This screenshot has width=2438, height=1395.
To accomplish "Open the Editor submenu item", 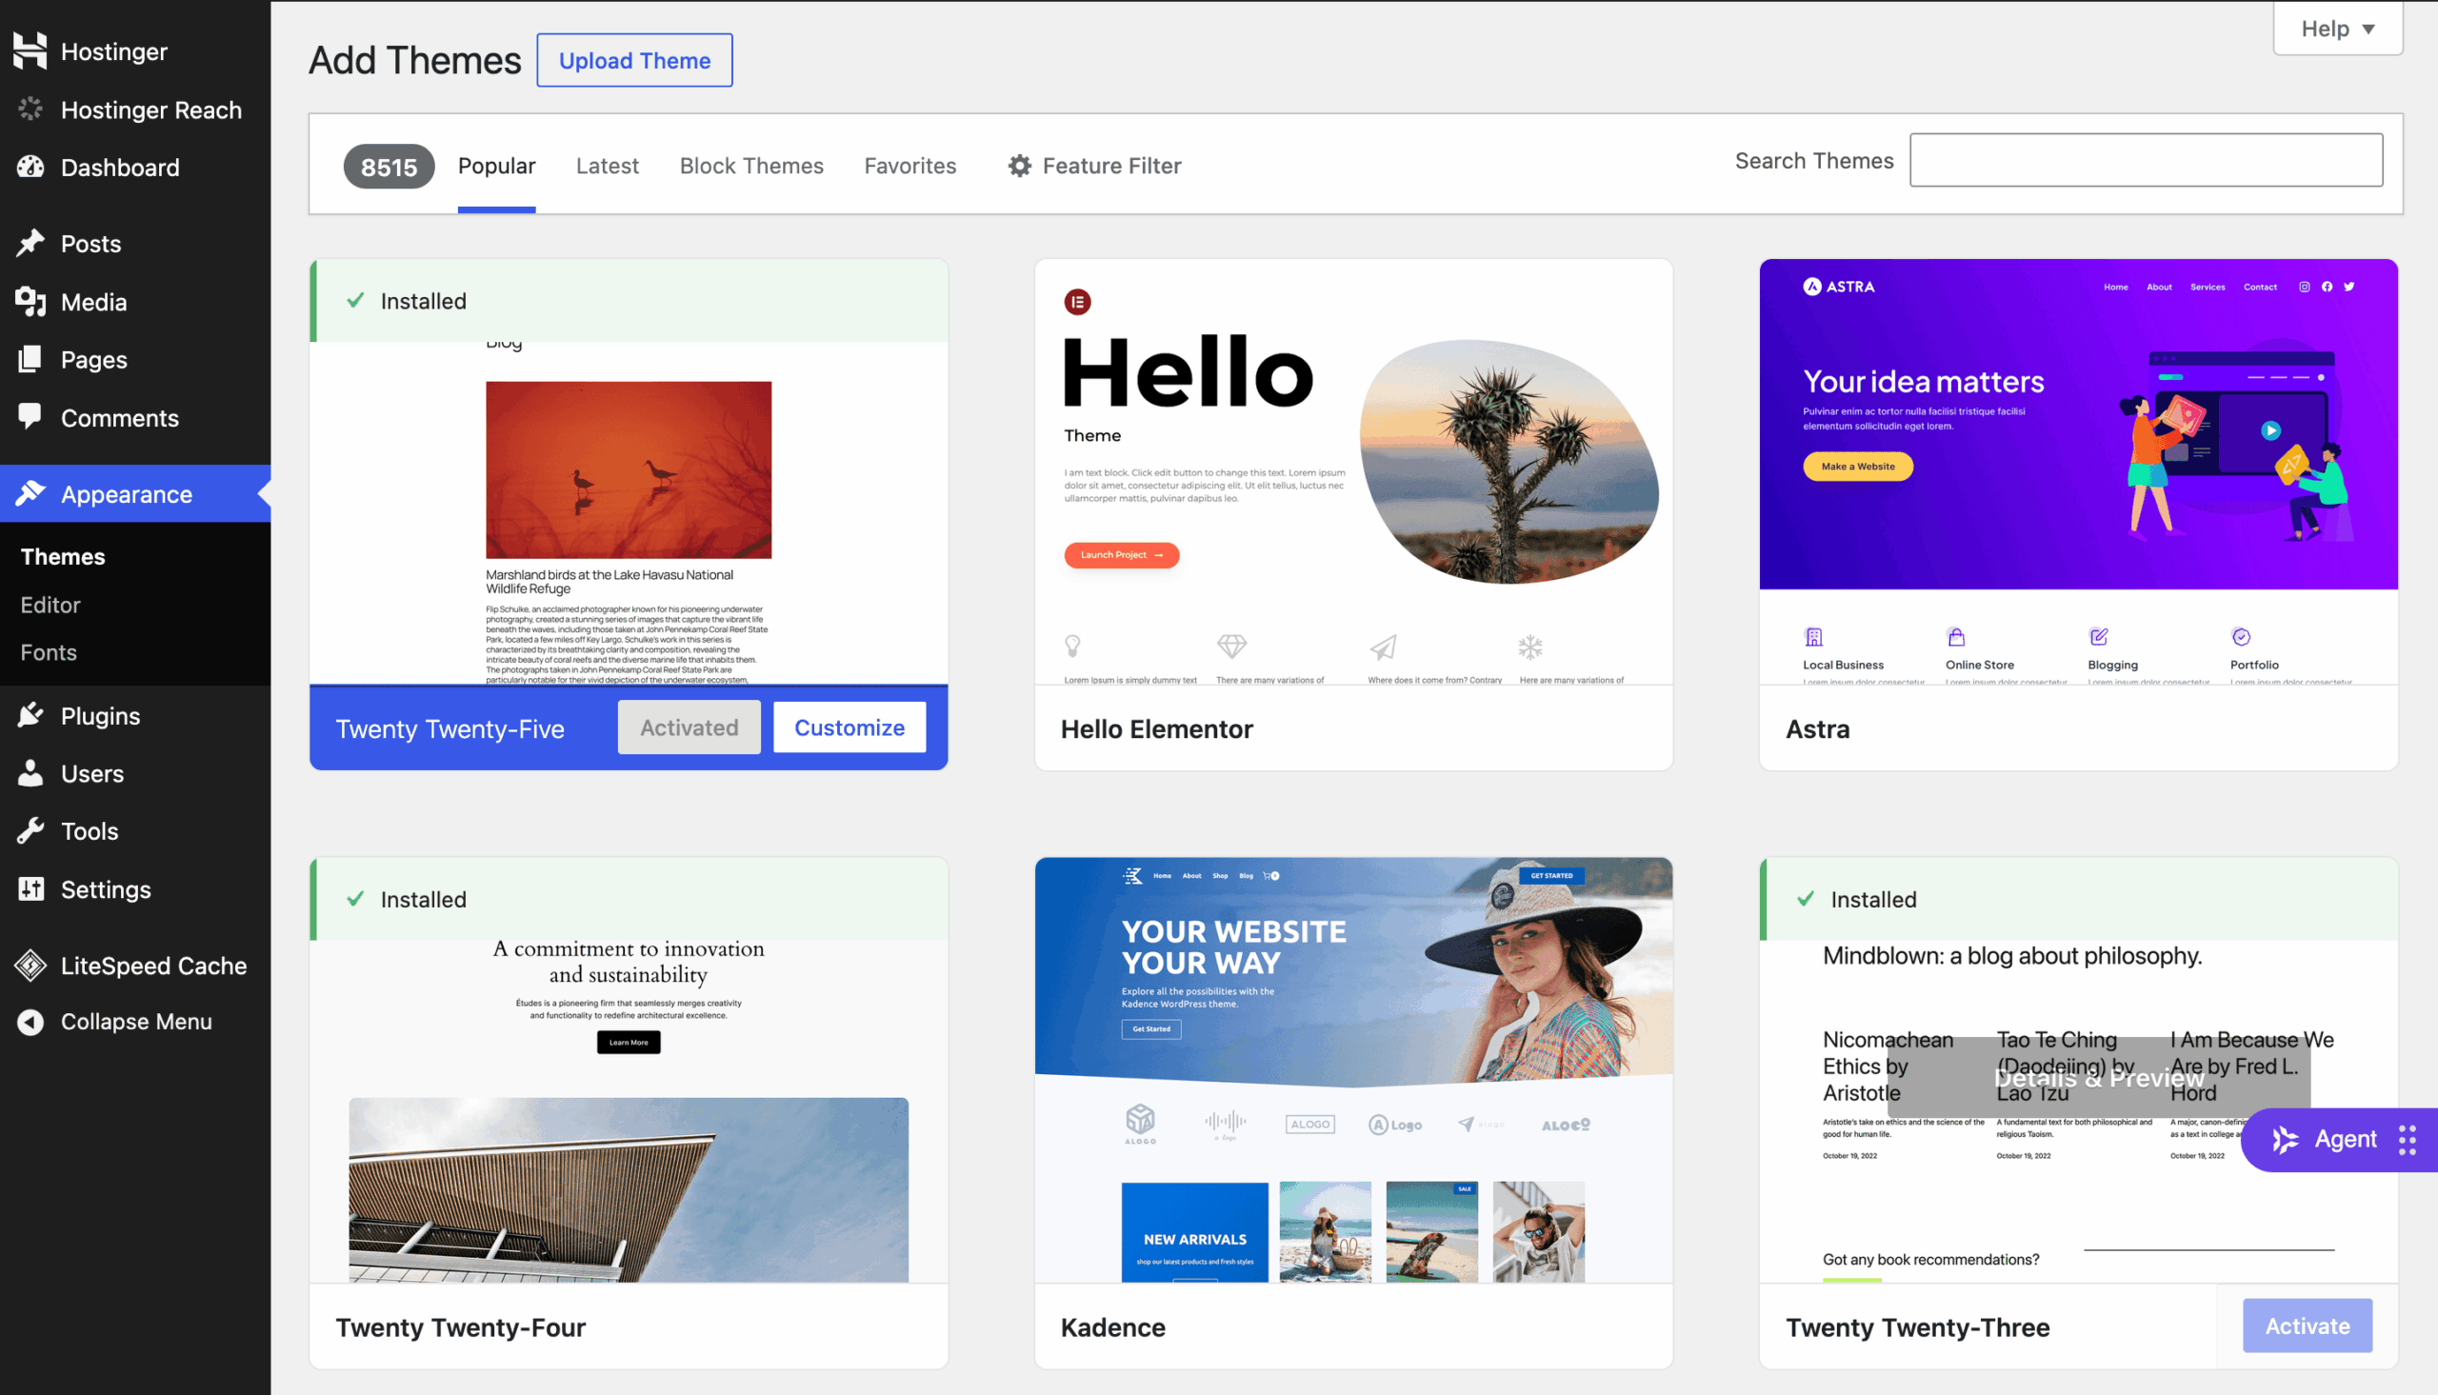I will [x=50, y=605].
